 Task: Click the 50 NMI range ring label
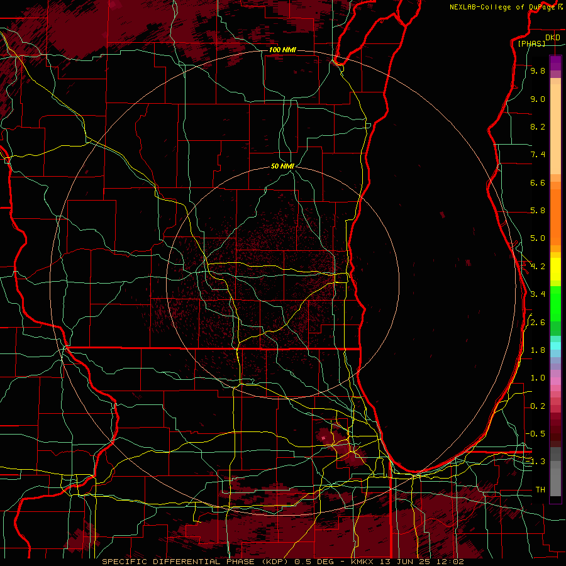click(282, 166)
